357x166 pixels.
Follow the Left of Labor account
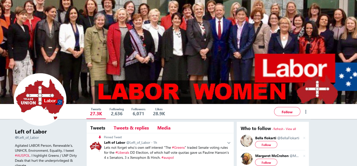click(287, 112)
